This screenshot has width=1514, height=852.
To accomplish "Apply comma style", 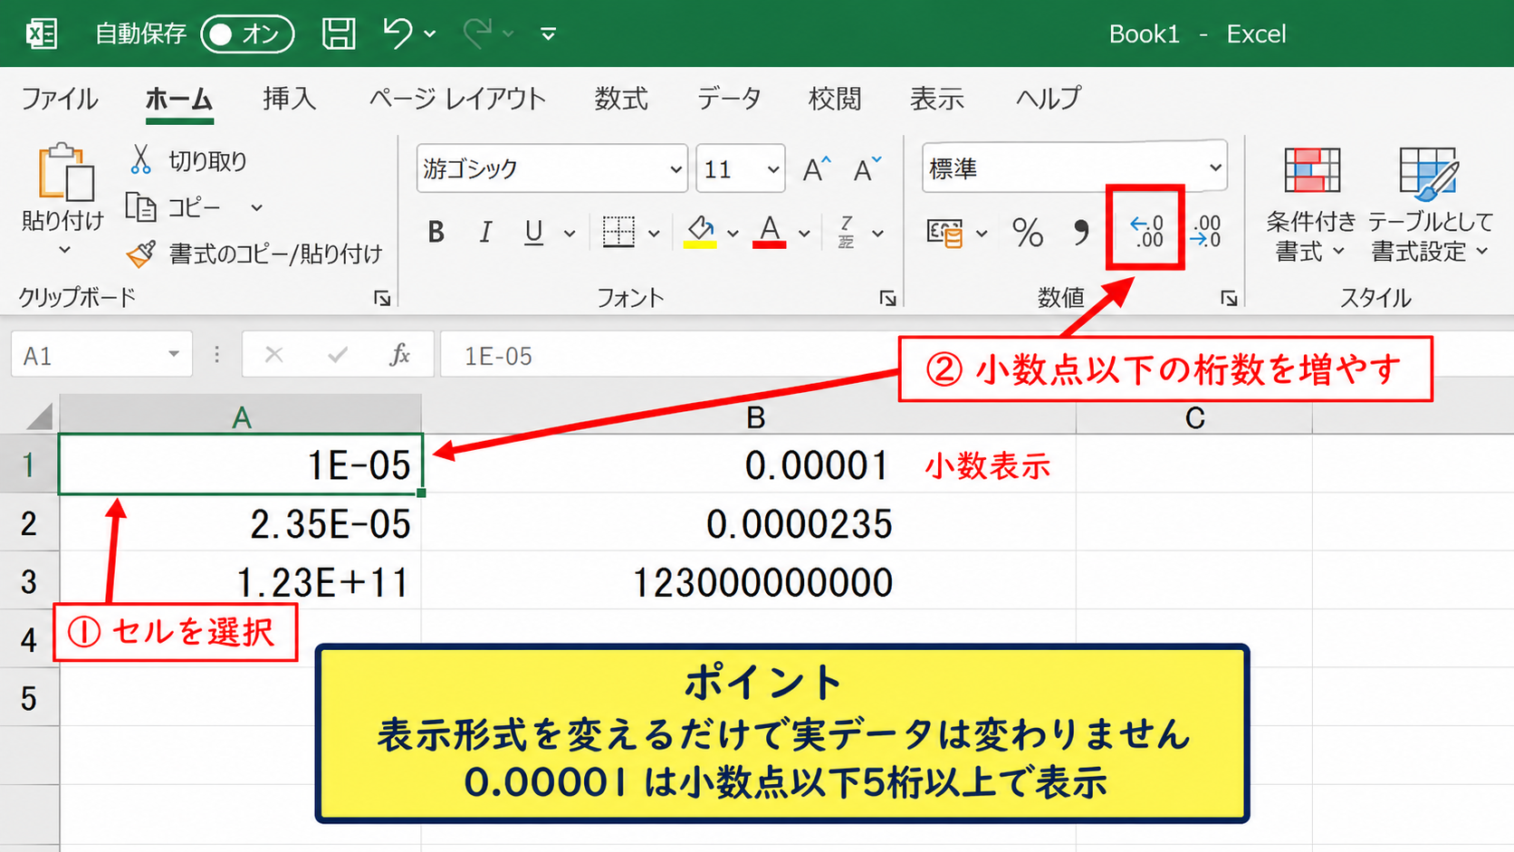I will pos(1080,233).
